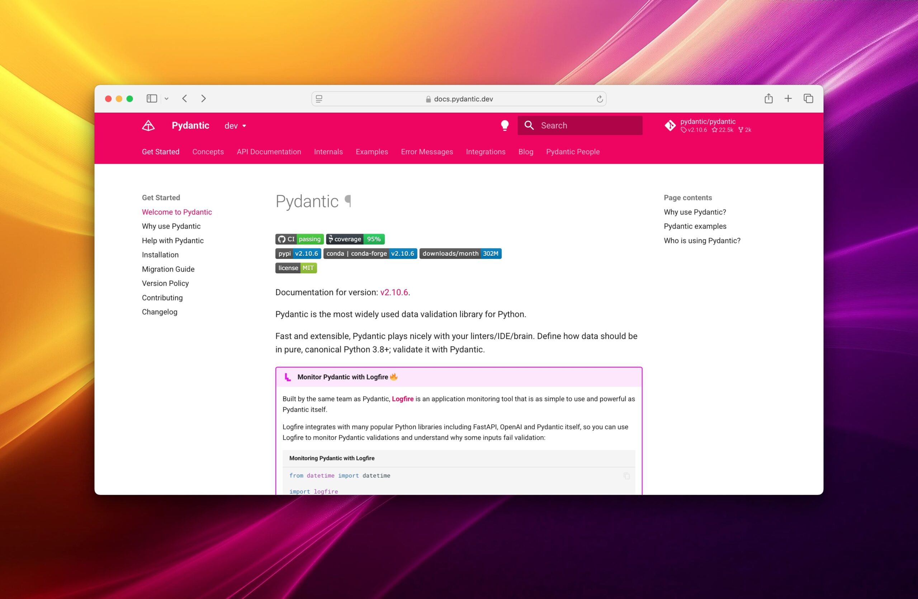Open a new tab with plus icon
The width and height of the screenshot is (918, 599).
tap(788, 99)
